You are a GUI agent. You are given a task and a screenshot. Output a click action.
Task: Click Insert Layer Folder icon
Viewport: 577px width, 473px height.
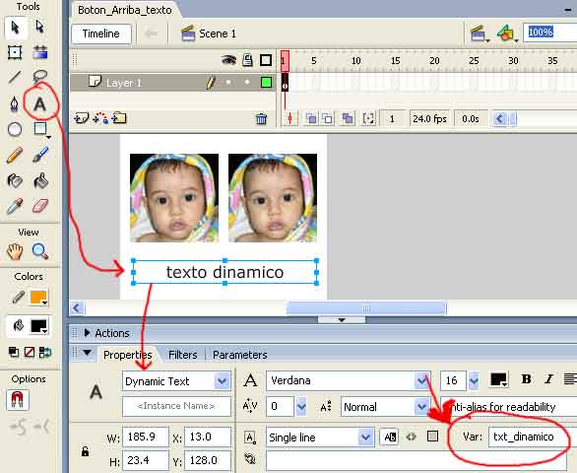[119, 118]
